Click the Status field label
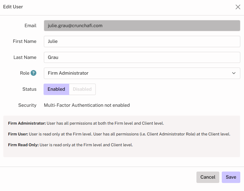This screenshot has height=191, width=244. [x=29, y=89]
